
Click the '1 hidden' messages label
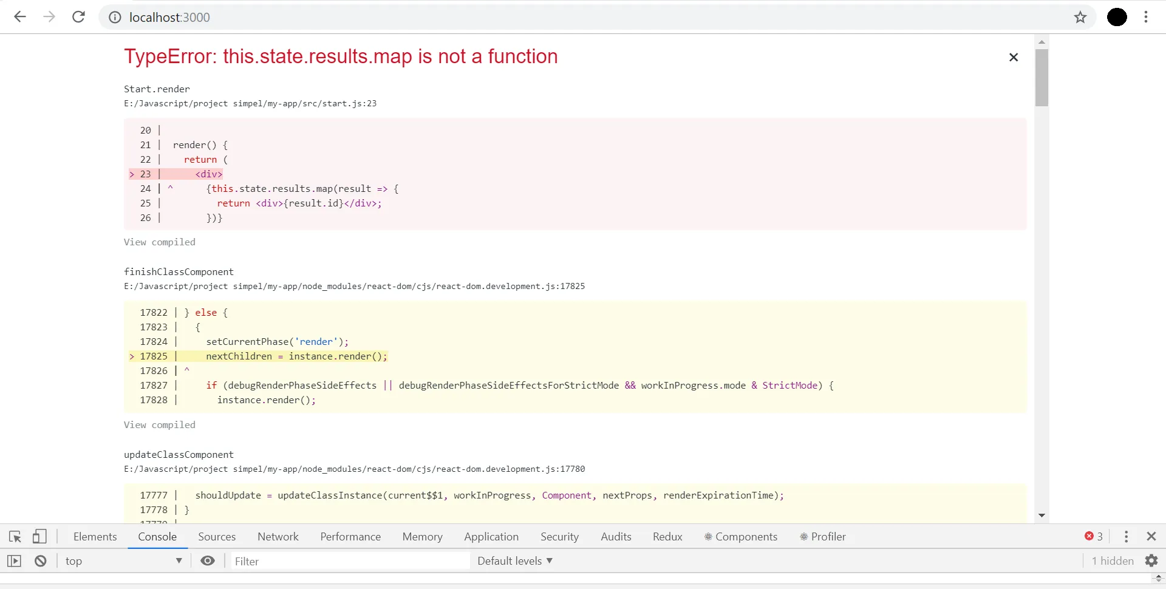pyautogui.click(x=1113, y=561)
